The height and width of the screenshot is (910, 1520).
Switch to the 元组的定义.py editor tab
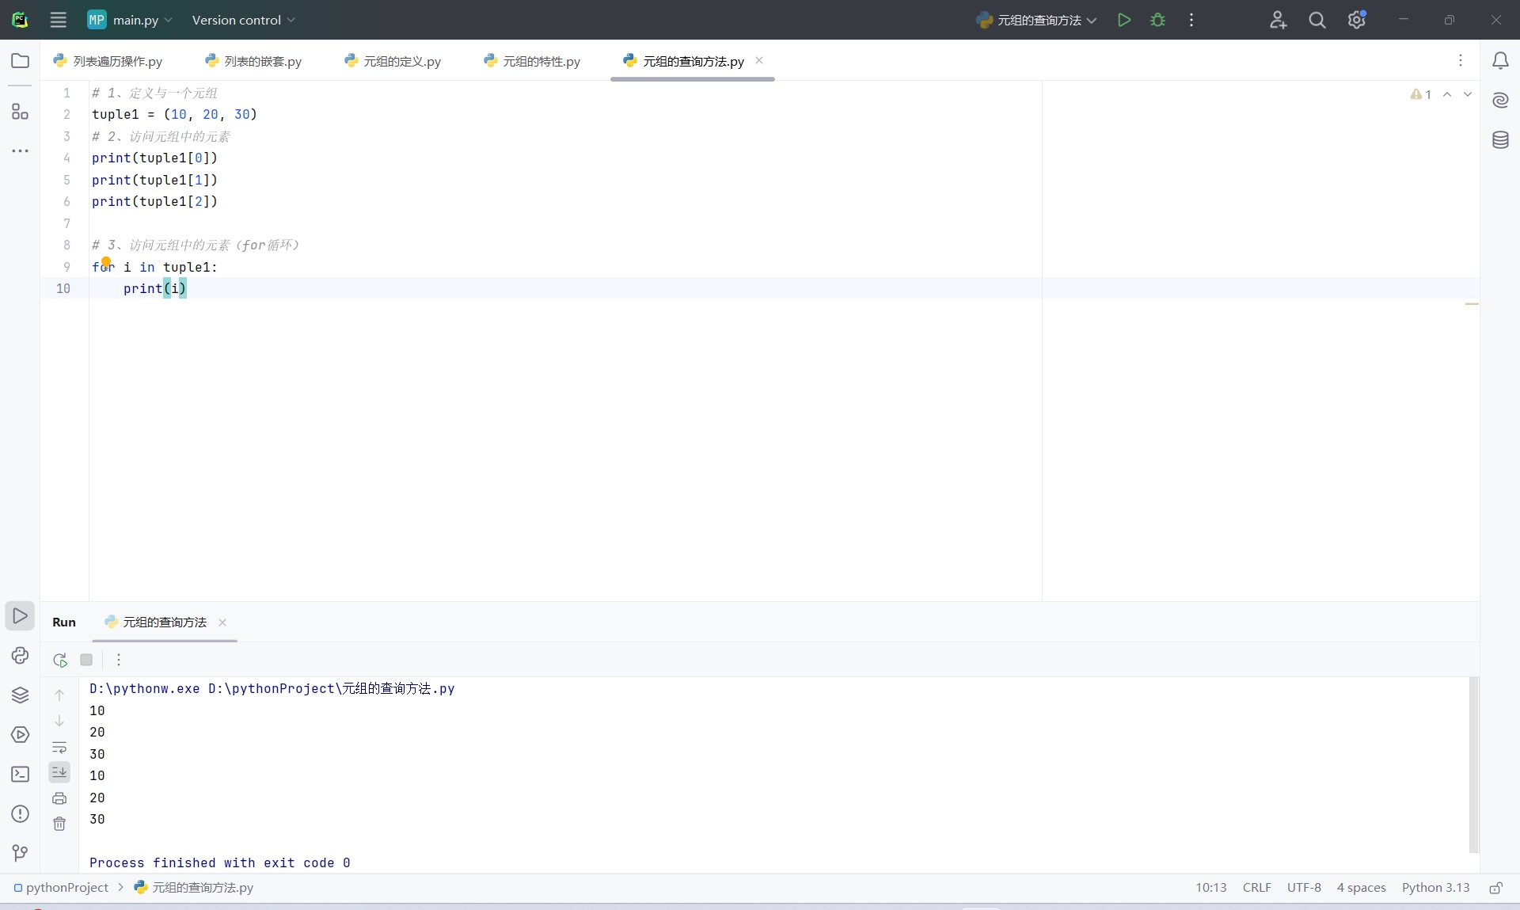[393, 61]
